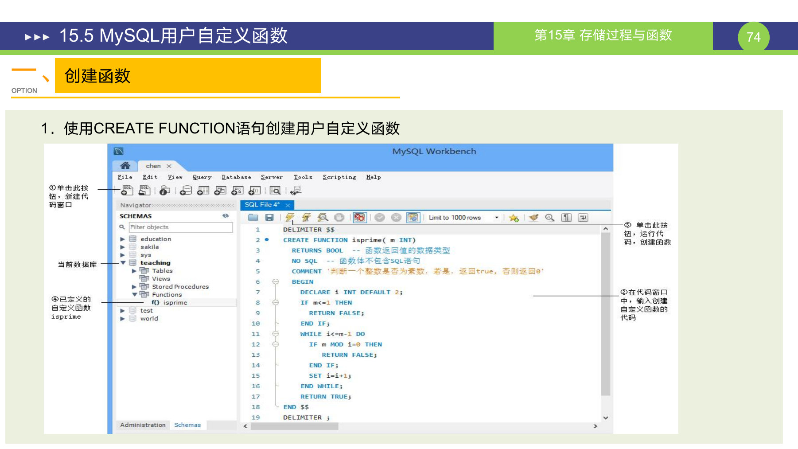Image resolution: width=798 pixels, height=449 pixels.
Task: Toggle the auto-commit mode button
Action: click(413, 217)
